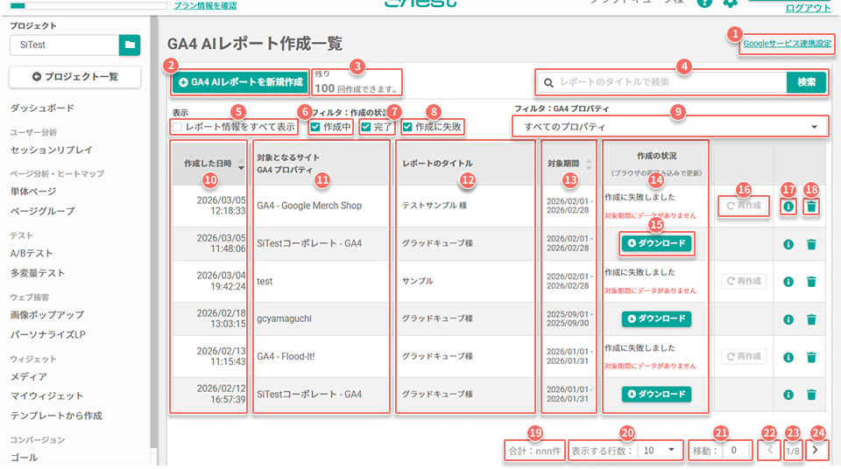This screenshot has width=841, height=469.
Task: Go to next page arrow
Action: pos(816,451)
